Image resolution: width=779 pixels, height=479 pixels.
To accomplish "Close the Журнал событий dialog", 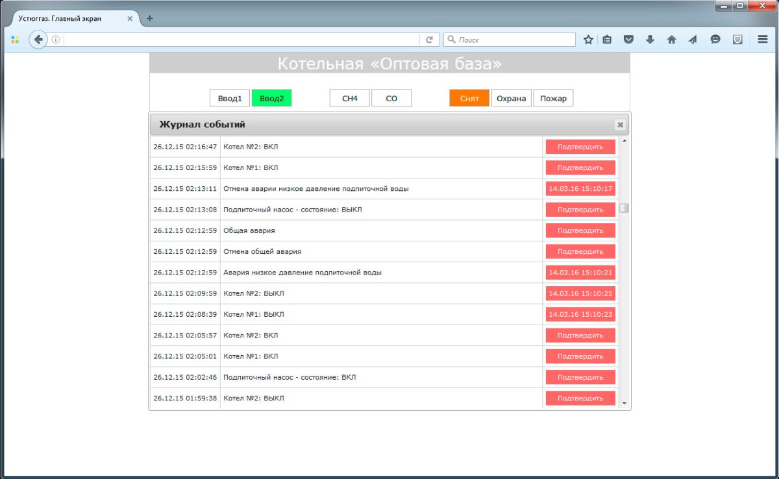I will click(x=620, y=125).
